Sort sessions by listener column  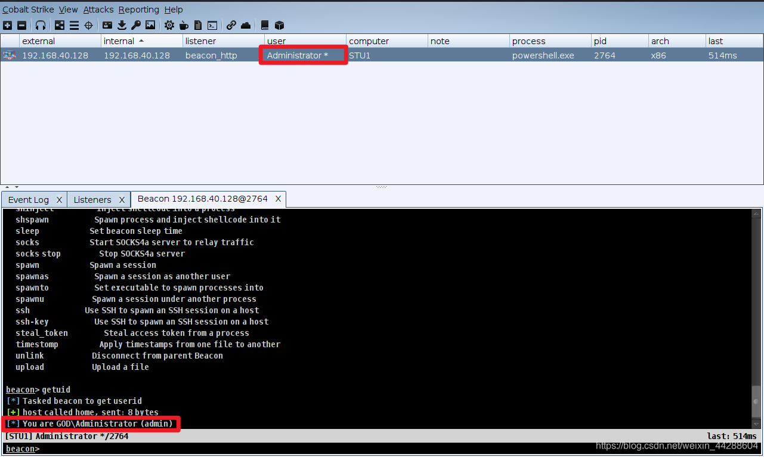pos(224,41)
